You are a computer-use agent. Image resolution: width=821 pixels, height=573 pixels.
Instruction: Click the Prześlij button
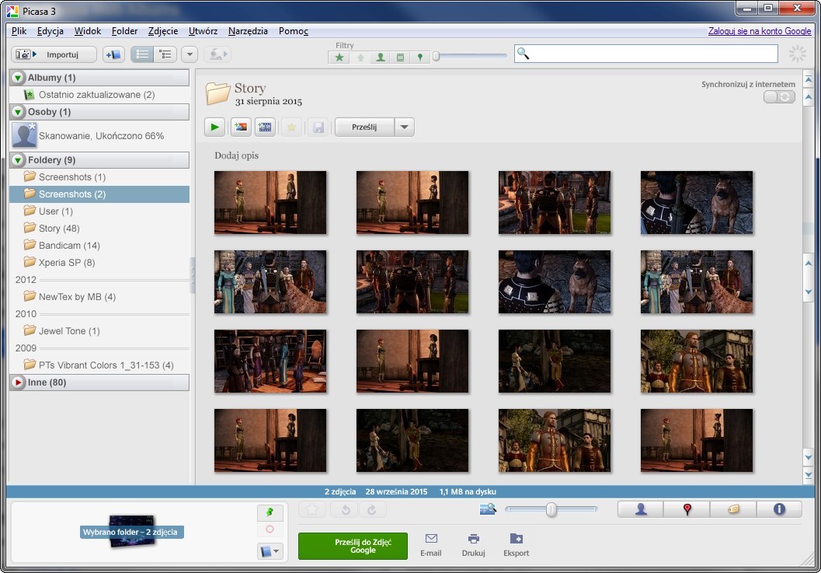click(x=364, y=127)
